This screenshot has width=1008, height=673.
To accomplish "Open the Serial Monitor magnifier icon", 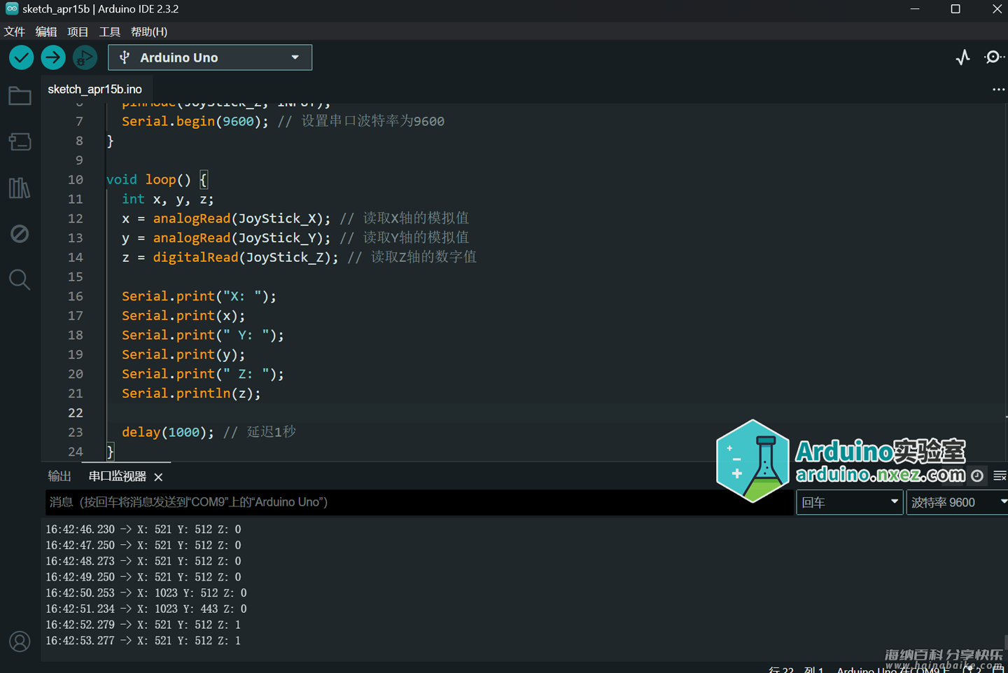I will coord(993,57).
